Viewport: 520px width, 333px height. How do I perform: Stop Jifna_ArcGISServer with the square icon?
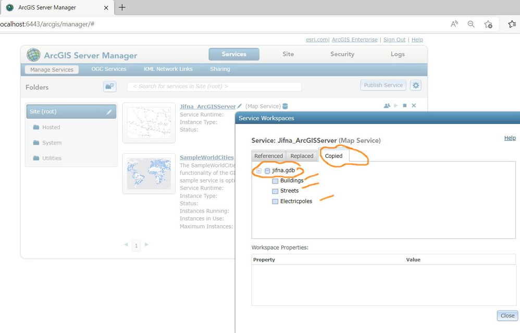click(405, 105)
